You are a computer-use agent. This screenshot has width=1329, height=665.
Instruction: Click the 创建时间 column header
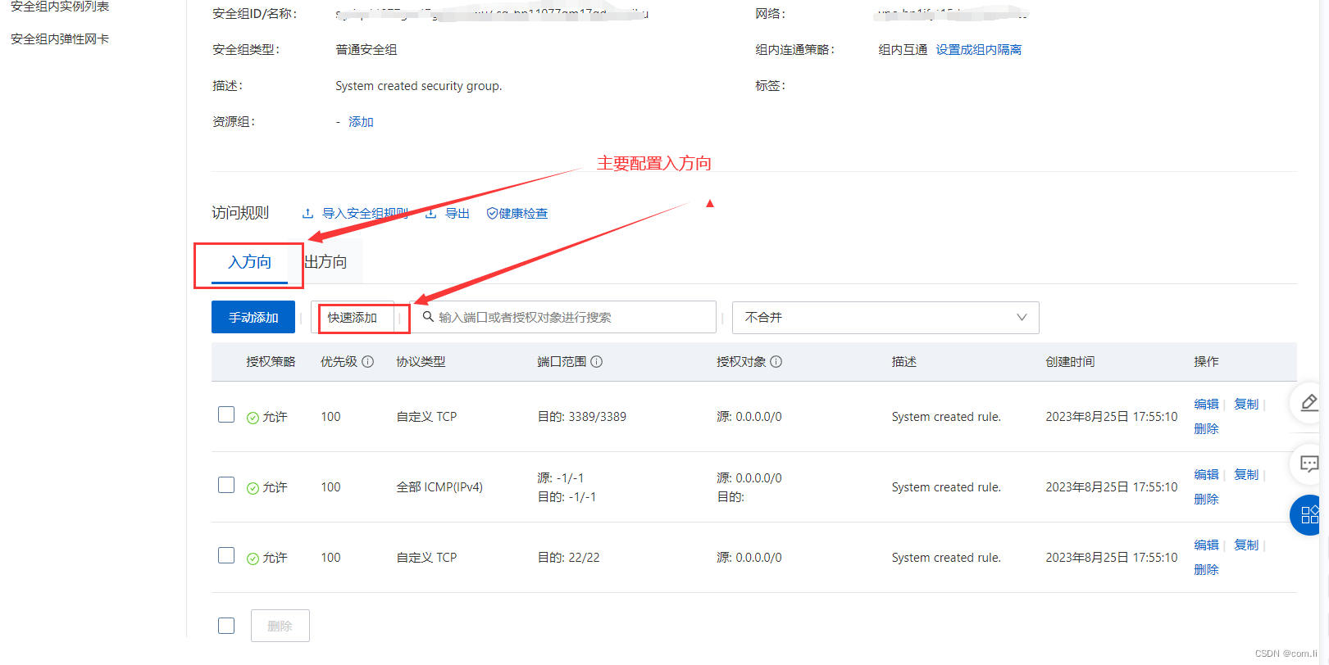point(1070,362)
